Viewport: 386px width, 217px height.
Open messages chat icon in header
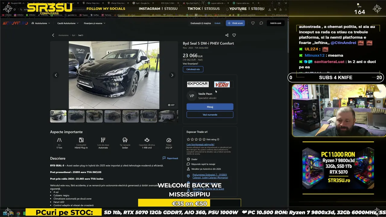click(261, 23)
